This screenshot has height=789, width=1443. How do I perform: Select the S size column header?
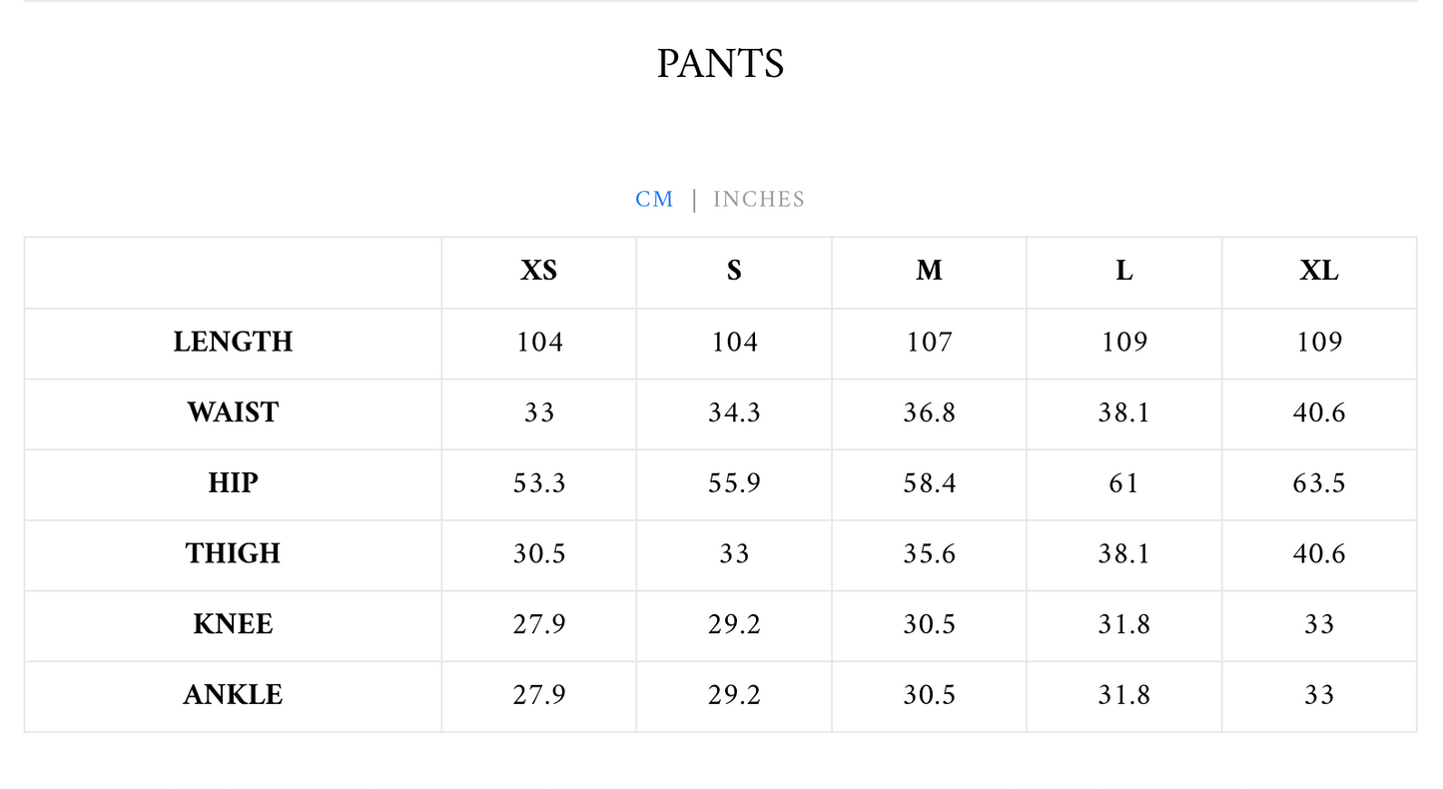pyautogui.click(x=734, y=272)
